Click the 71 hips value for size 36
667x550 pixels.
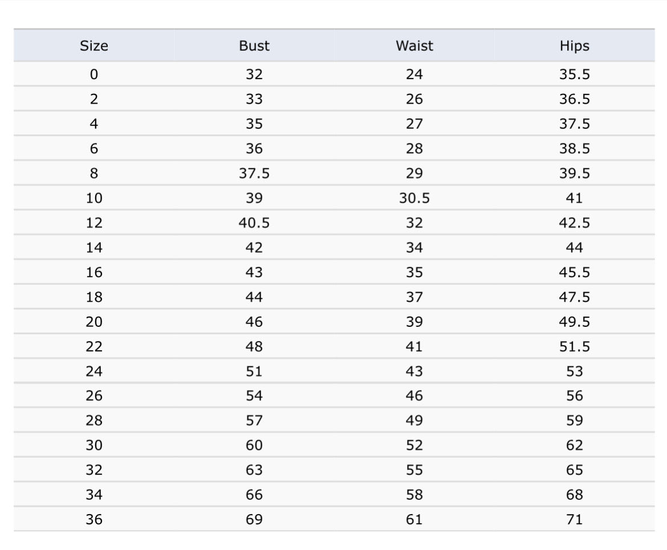click(x=574, y=520)
